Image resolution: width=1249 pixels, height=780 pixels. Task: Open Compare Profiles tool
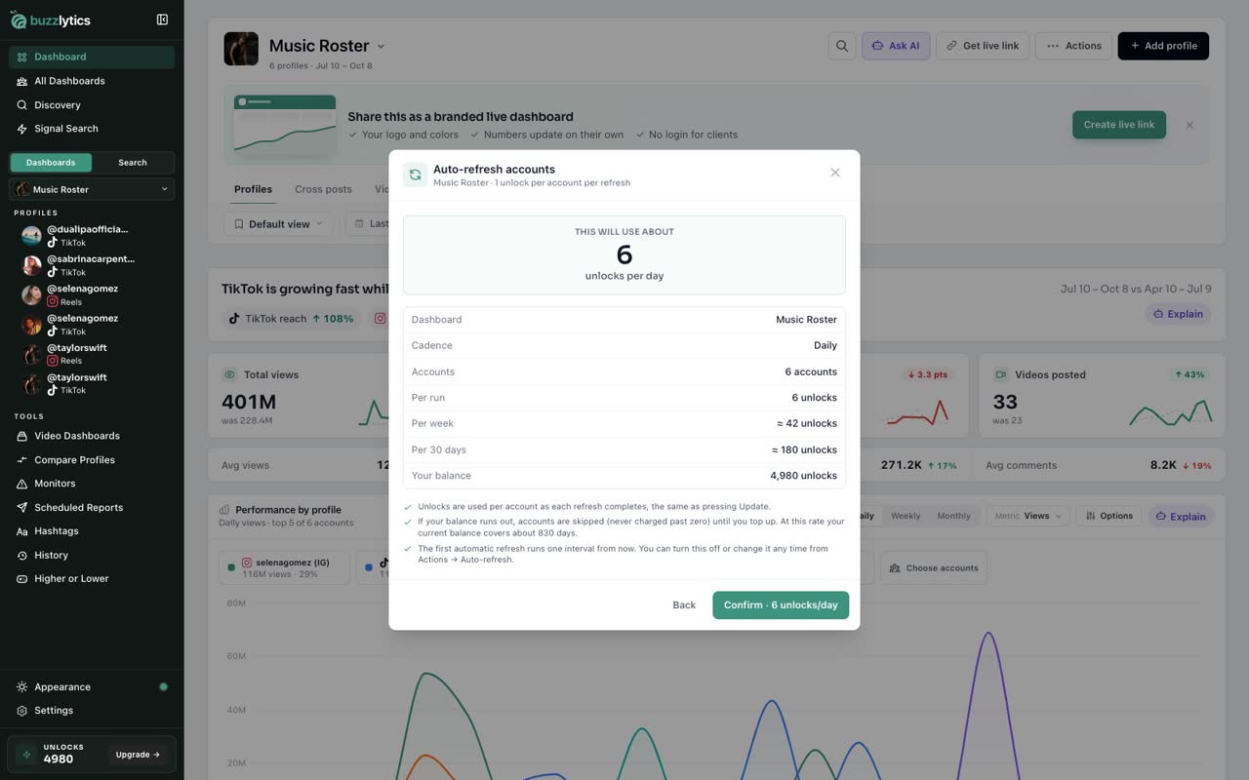point(92,460)
